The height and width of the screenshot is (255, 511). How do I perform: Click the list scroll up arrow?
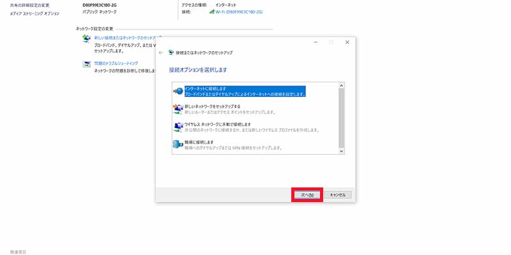click(x=341, y=85)
